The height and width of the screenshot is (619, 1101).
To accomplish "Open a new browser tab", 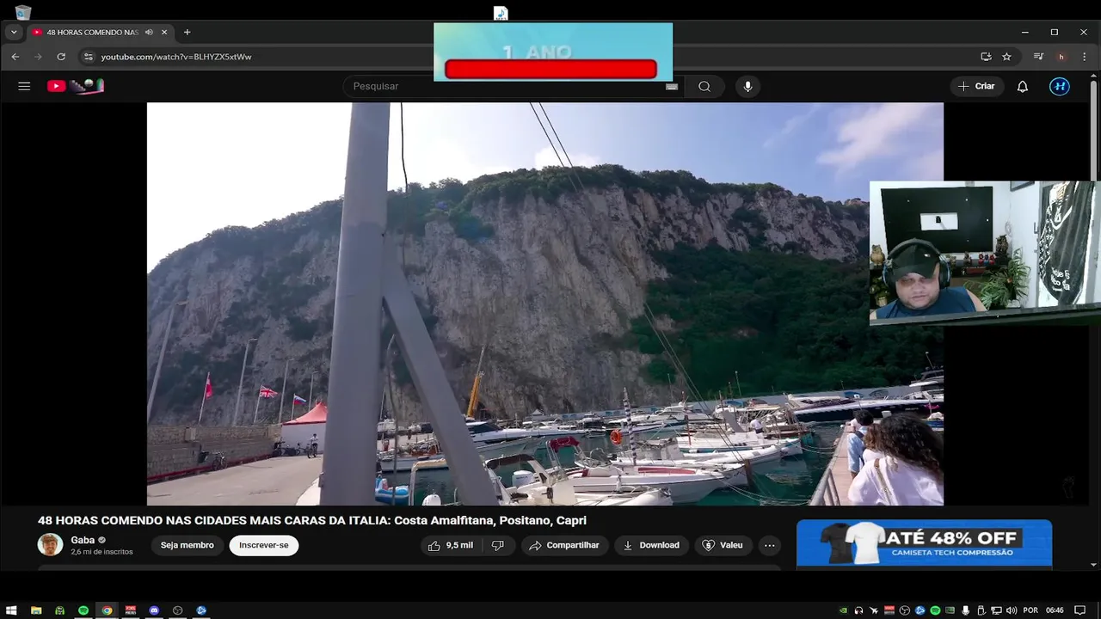I will (x=187, y=32).
